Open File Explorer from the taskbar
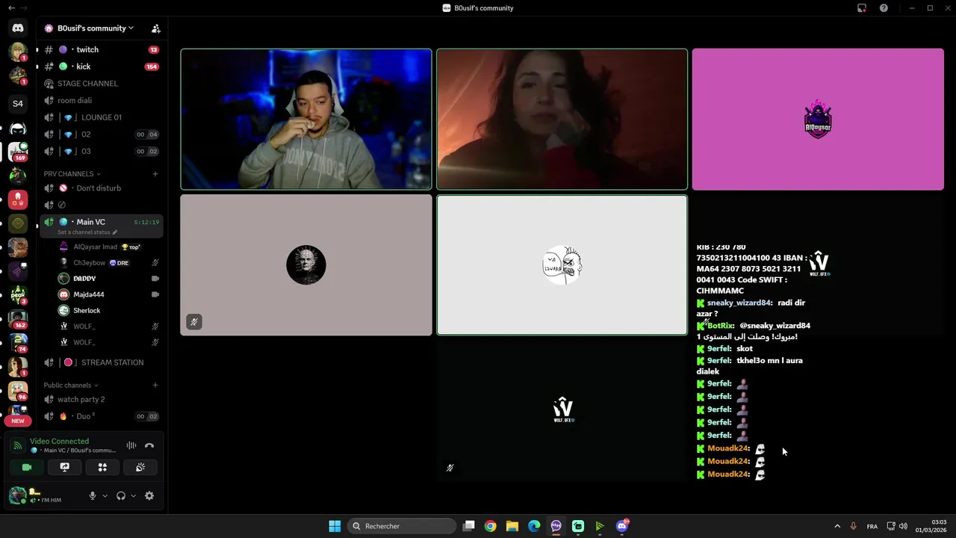Screen dimensions: 956x538 [x=512, y=526]
